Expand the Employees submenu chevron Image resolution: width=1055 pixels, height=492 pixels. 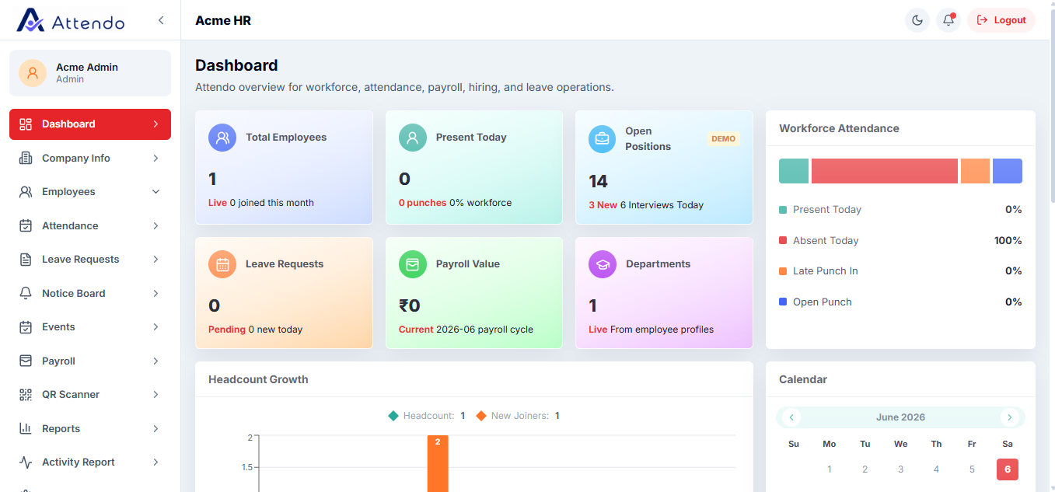pos(155,192)
